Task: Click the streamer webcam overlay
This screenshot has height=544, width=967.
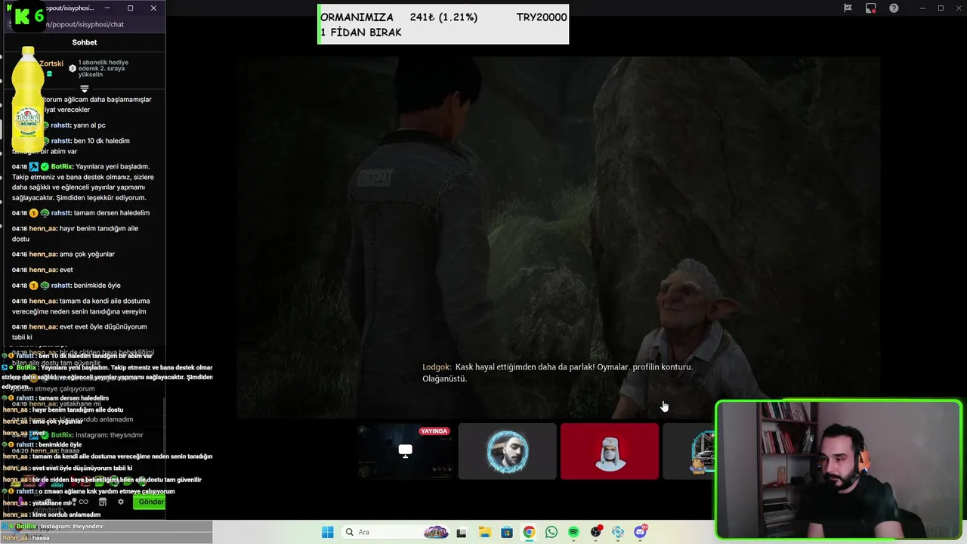Action: click(x=839, y=470)
